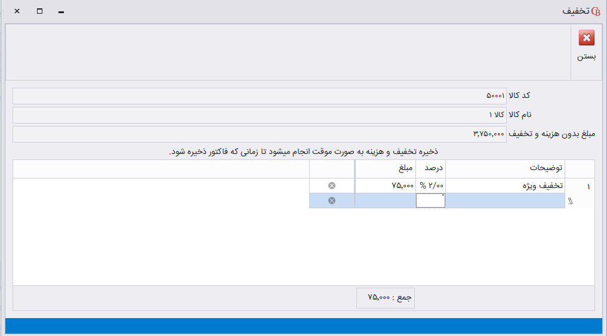Close the window with the title bar X

17,11
